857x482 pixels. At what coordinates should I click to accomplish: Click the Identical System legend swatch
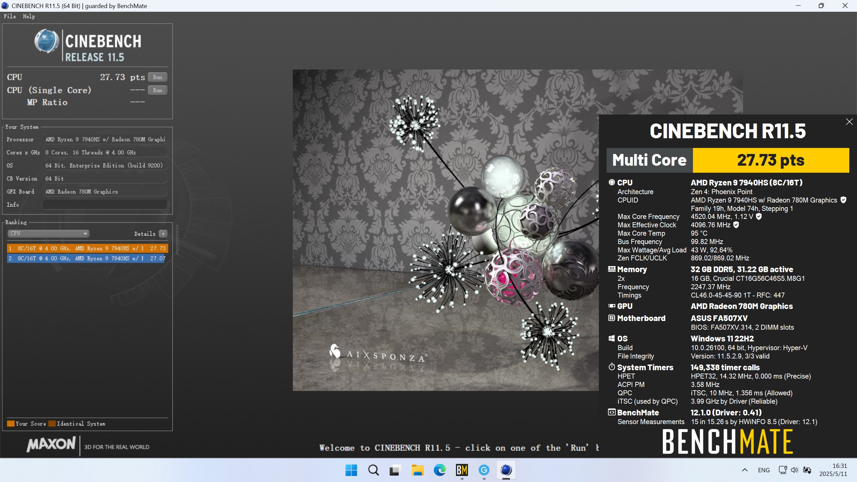52,423
